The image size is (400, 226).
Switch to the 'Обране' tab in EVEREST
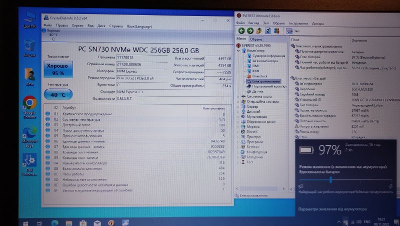coord(256,39)
